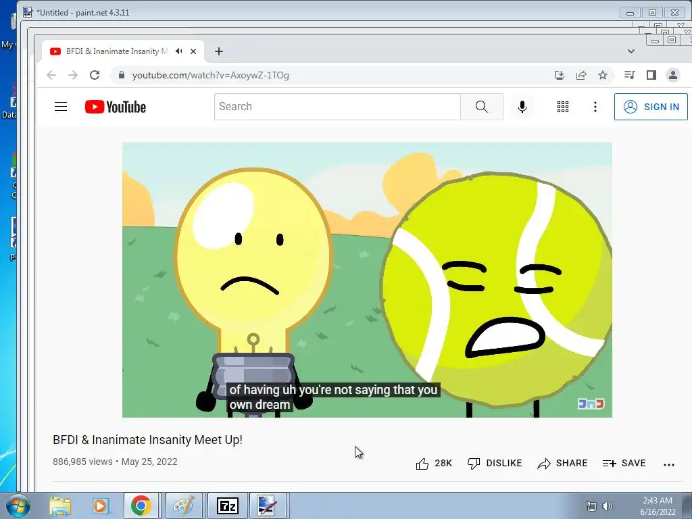Go to YouTube home via logo
The width and height of the screenshot is (692, 519).
(x=115, y=107)
